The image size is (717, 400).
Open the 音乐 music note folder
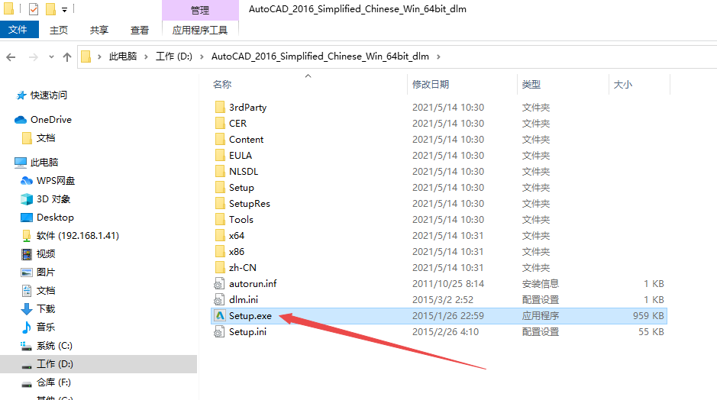pos(27,327)
